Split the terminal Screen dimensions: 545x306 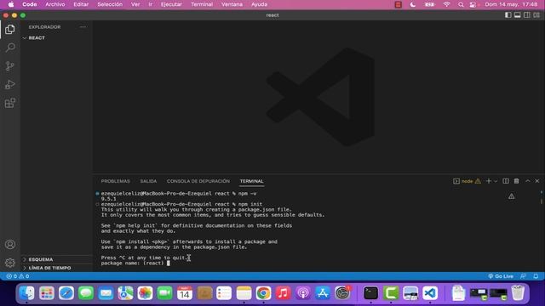[x=506, y=181]
